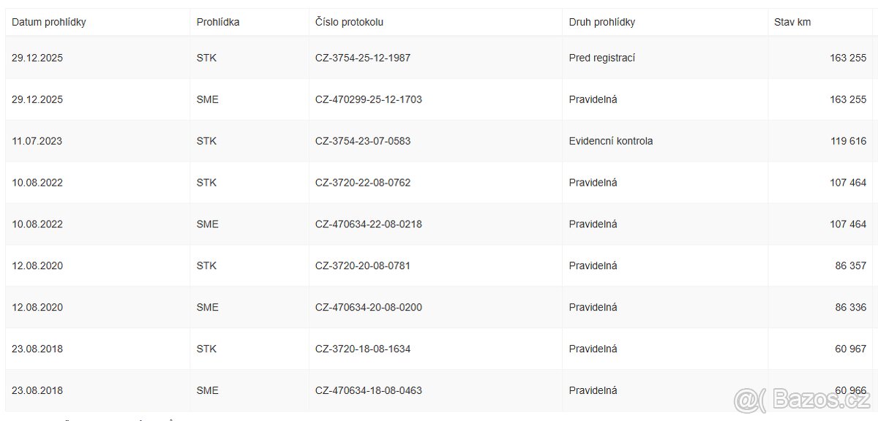Click the 86 357 km value
Viewport: 878px width, 421px height.
click(x=851, y=266)
